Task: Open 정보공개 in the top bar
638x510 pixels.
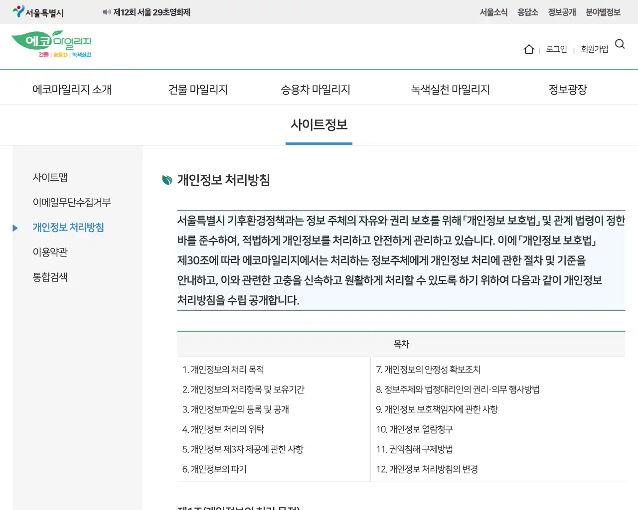Action: coord(562,12)
